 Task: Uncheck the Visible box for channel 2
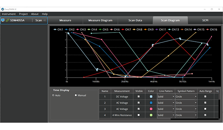[x=139, y=103]
